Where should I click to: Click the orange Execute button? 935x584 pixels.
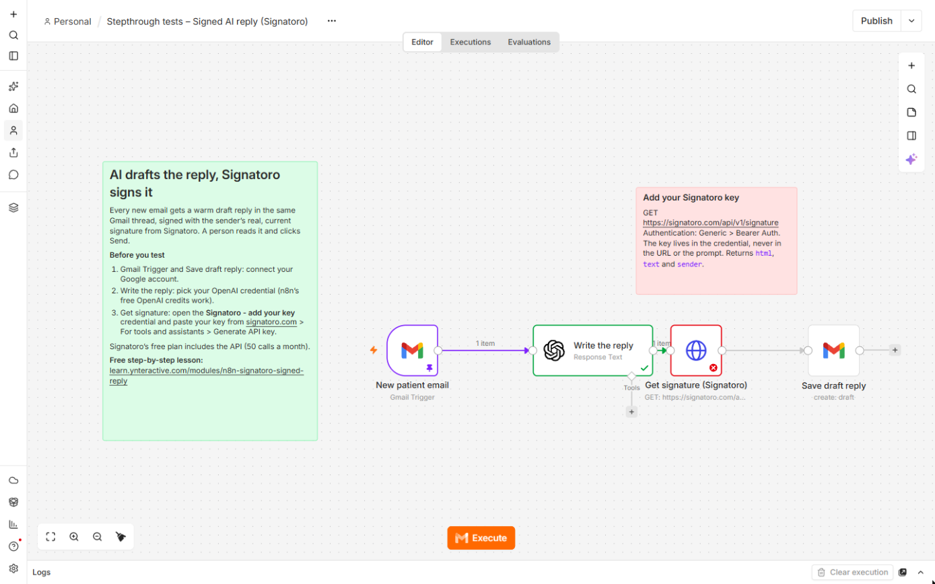coord(481,538)
